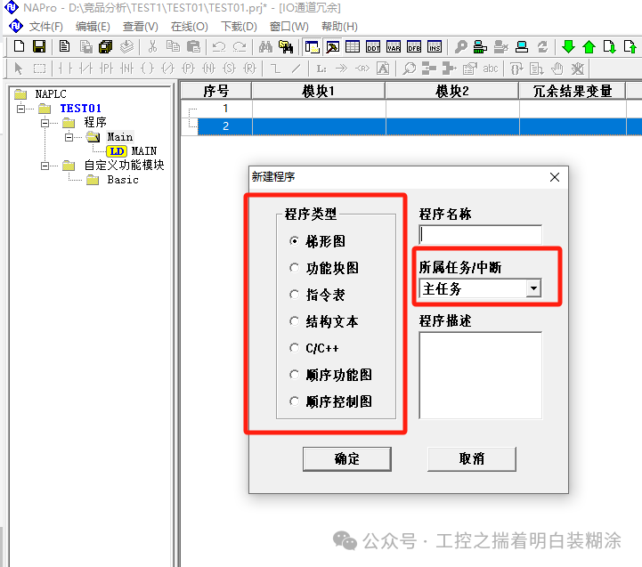
Task: Click the abc text toolbar icon
Action: [490, 69]
